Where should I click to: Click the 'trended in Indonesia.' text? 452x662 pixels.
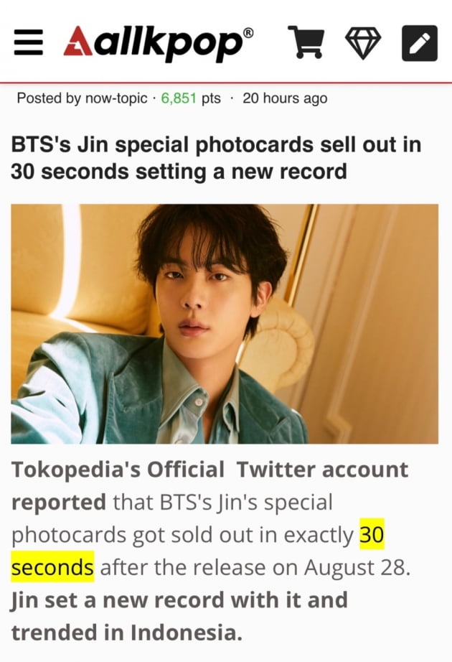(x=127, y=633)
